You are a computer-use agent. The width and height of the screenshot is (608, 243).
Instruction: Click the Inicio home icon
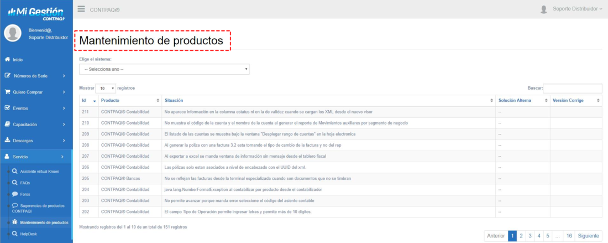[8, 59]
